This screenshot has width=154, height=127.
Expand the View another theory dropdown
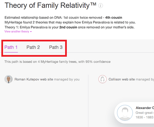click(x=18, y=32)
